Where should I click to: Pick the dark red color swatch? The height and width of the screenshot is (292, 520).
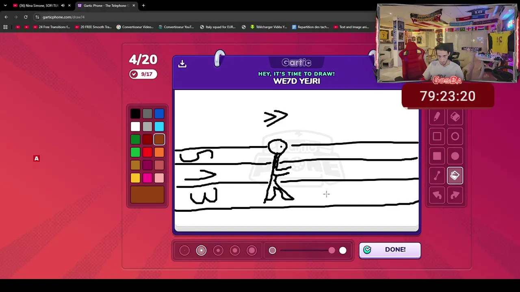(x=147, y=140)
